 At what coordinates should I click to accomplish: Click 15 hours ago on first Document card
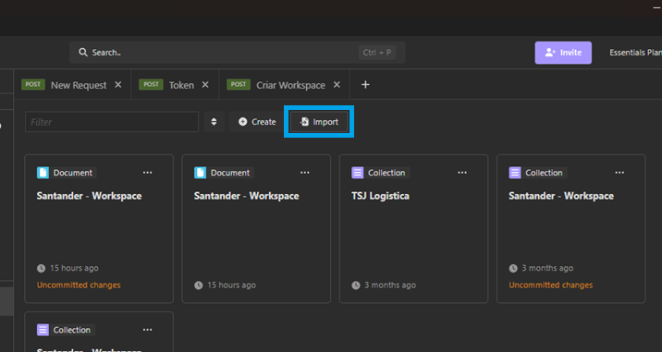point(74,268)
